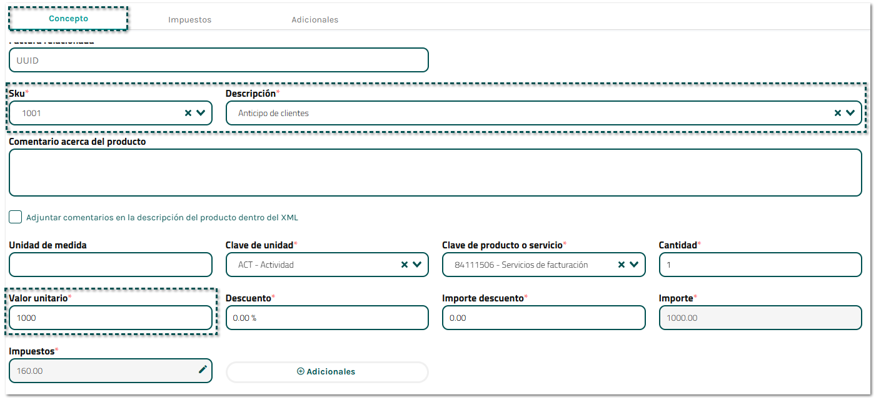Clear the Clave de unidad selection
This screenshot has height=400, width=876.
[405, 265]
